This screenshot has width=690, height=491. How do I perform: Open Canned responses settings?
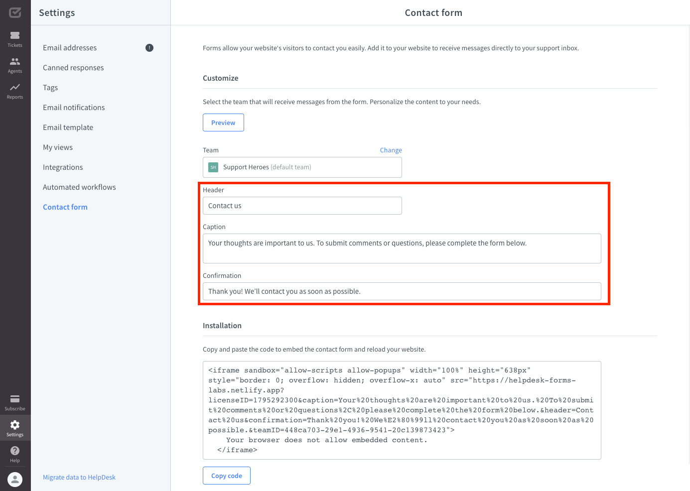73,67
